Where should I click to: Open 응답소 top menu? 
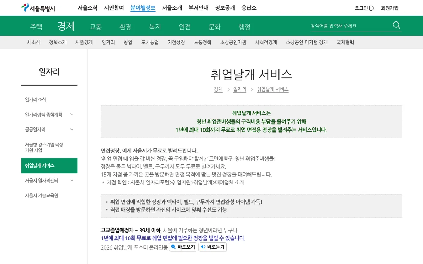point(249,8)
